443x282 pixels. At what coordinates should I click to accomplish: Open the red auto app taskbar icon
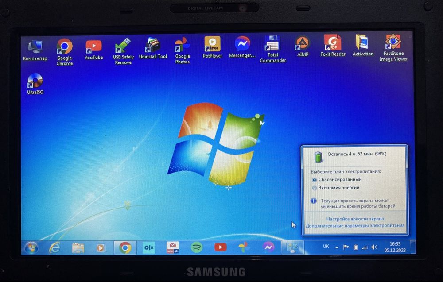click(173, 247)
